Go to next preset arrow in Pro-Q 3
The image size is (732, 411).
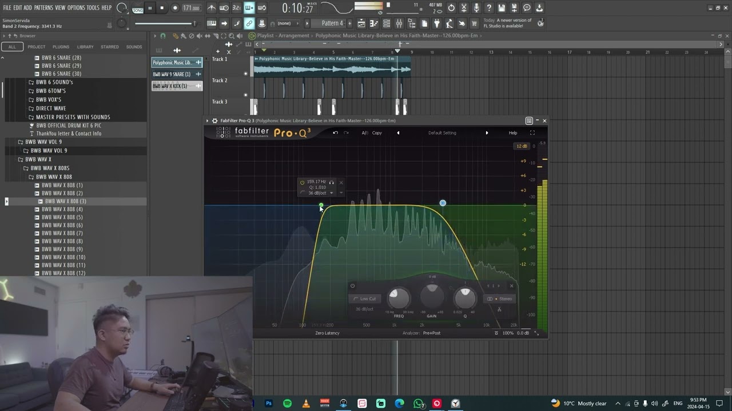point(487,133)
